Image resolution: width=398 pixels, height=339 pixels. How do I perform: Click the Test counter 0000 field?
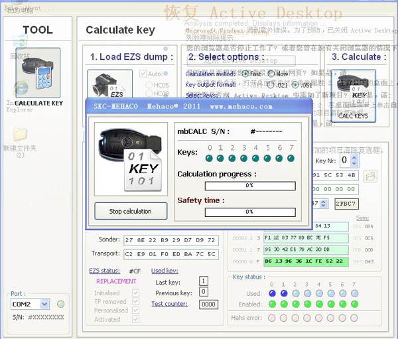pos(208,305)
